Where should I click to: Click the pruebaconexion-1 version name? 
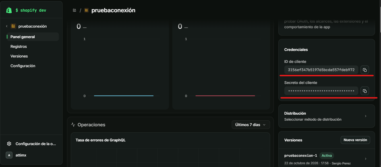click(x=301, y=156)
